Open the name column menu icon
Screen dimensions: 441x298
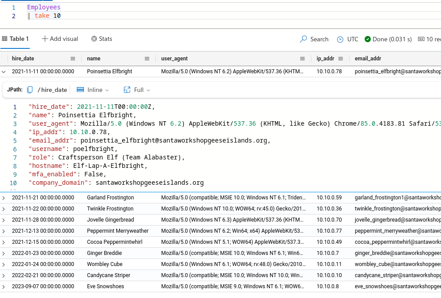[147, 59]
